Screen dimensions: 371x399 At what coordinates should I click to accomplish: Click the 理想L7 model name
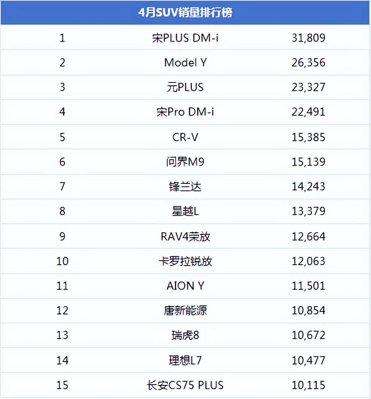click(185, 360)
